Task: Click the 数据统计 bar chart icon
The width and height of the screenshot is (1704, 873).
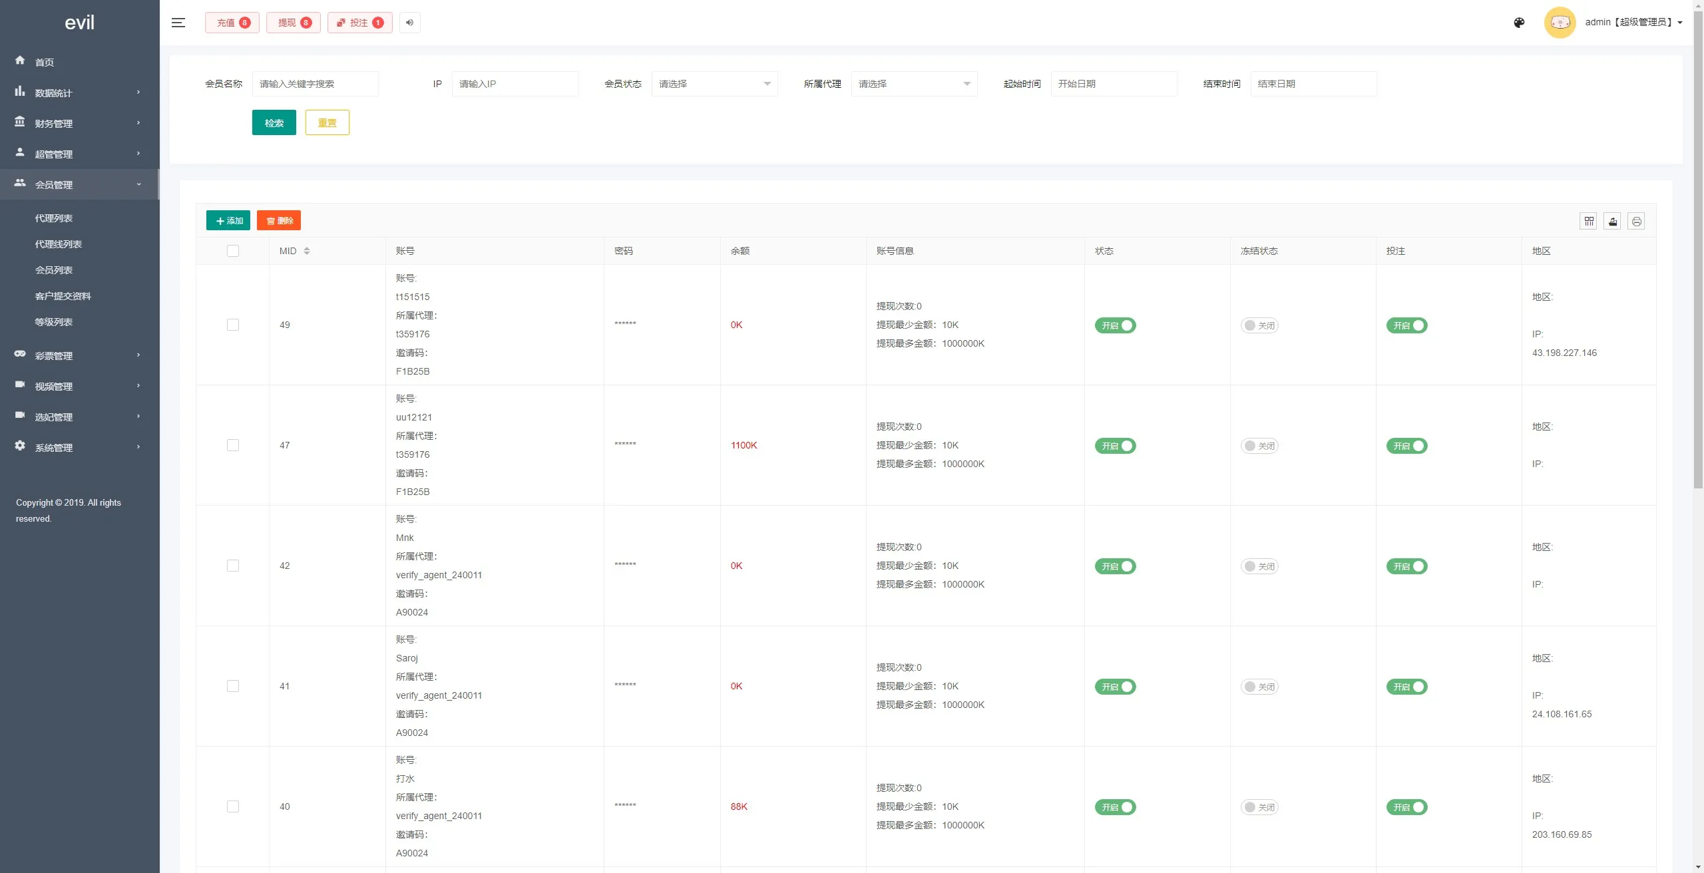Action: coord(20,91)
